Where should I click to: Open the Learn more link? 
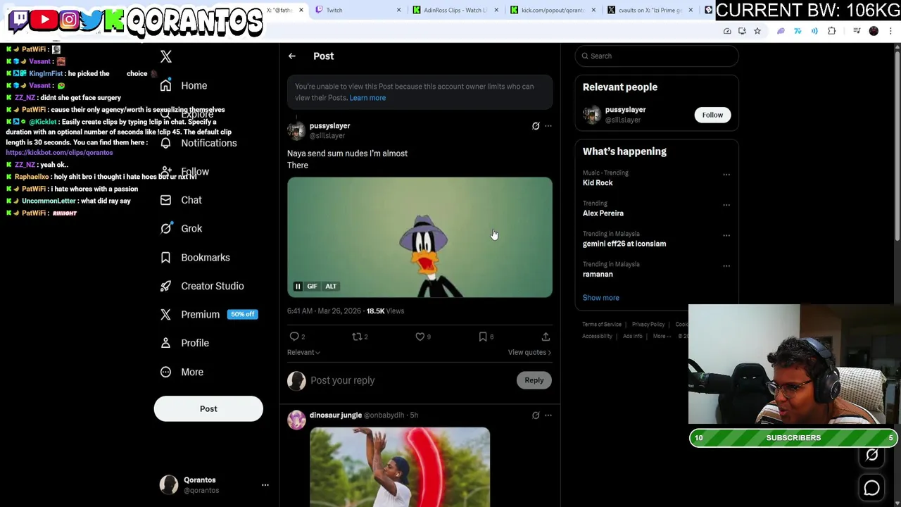(367, 98)
